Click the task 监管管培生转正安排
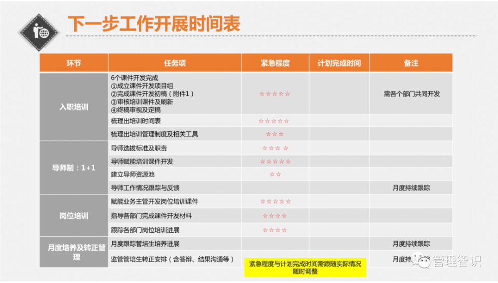 pos(172,259)
